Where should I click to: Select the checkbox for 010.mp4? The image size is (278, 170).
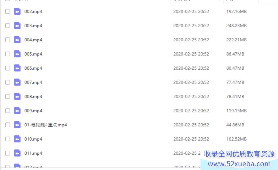[8, 139]
